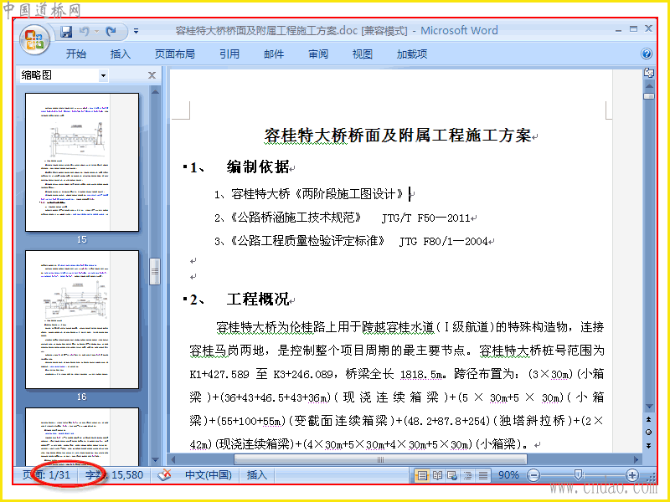Zoom out with the minus button
This screenshot has width=670, height=502.
(x=533, y=475)
